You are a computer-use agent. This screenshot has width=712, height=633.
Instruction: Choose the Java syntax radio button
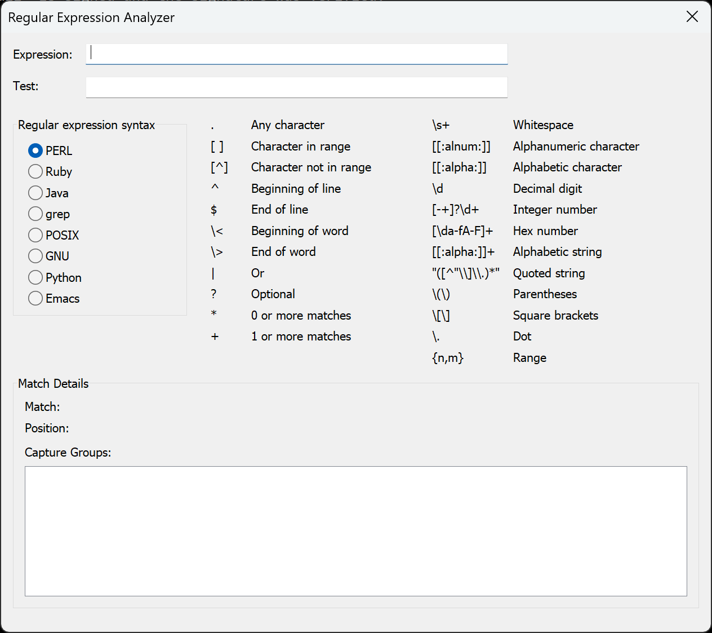pos(48,193)
